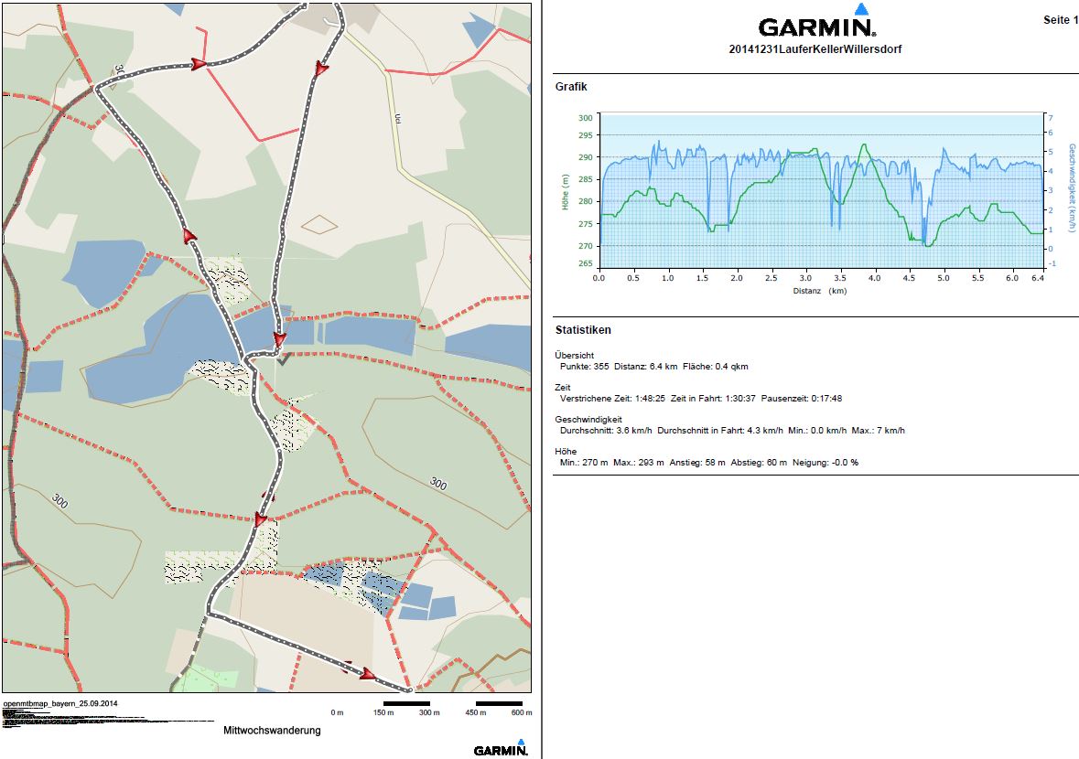This screenshot has height=759, width=1079.
Task: Click the Grafik section heading
Action: pos(571,87)
